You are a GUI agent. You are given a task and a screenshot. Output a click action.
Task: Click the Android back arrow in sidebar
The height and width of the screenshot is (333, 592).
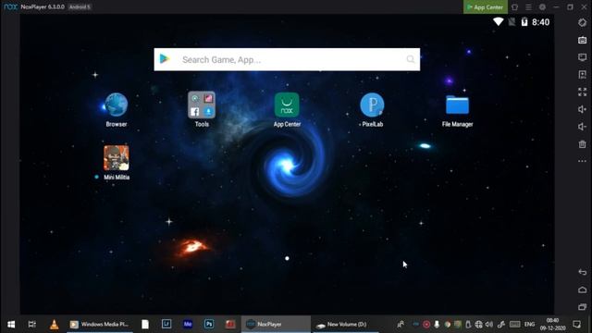(582, 272)
